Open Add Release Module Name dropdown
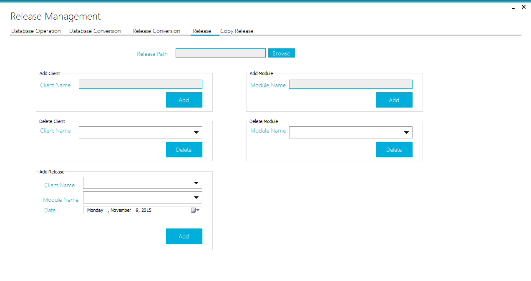Image resolution: width=531 pixels, height=281 pixels. click(x=196, y=198)
